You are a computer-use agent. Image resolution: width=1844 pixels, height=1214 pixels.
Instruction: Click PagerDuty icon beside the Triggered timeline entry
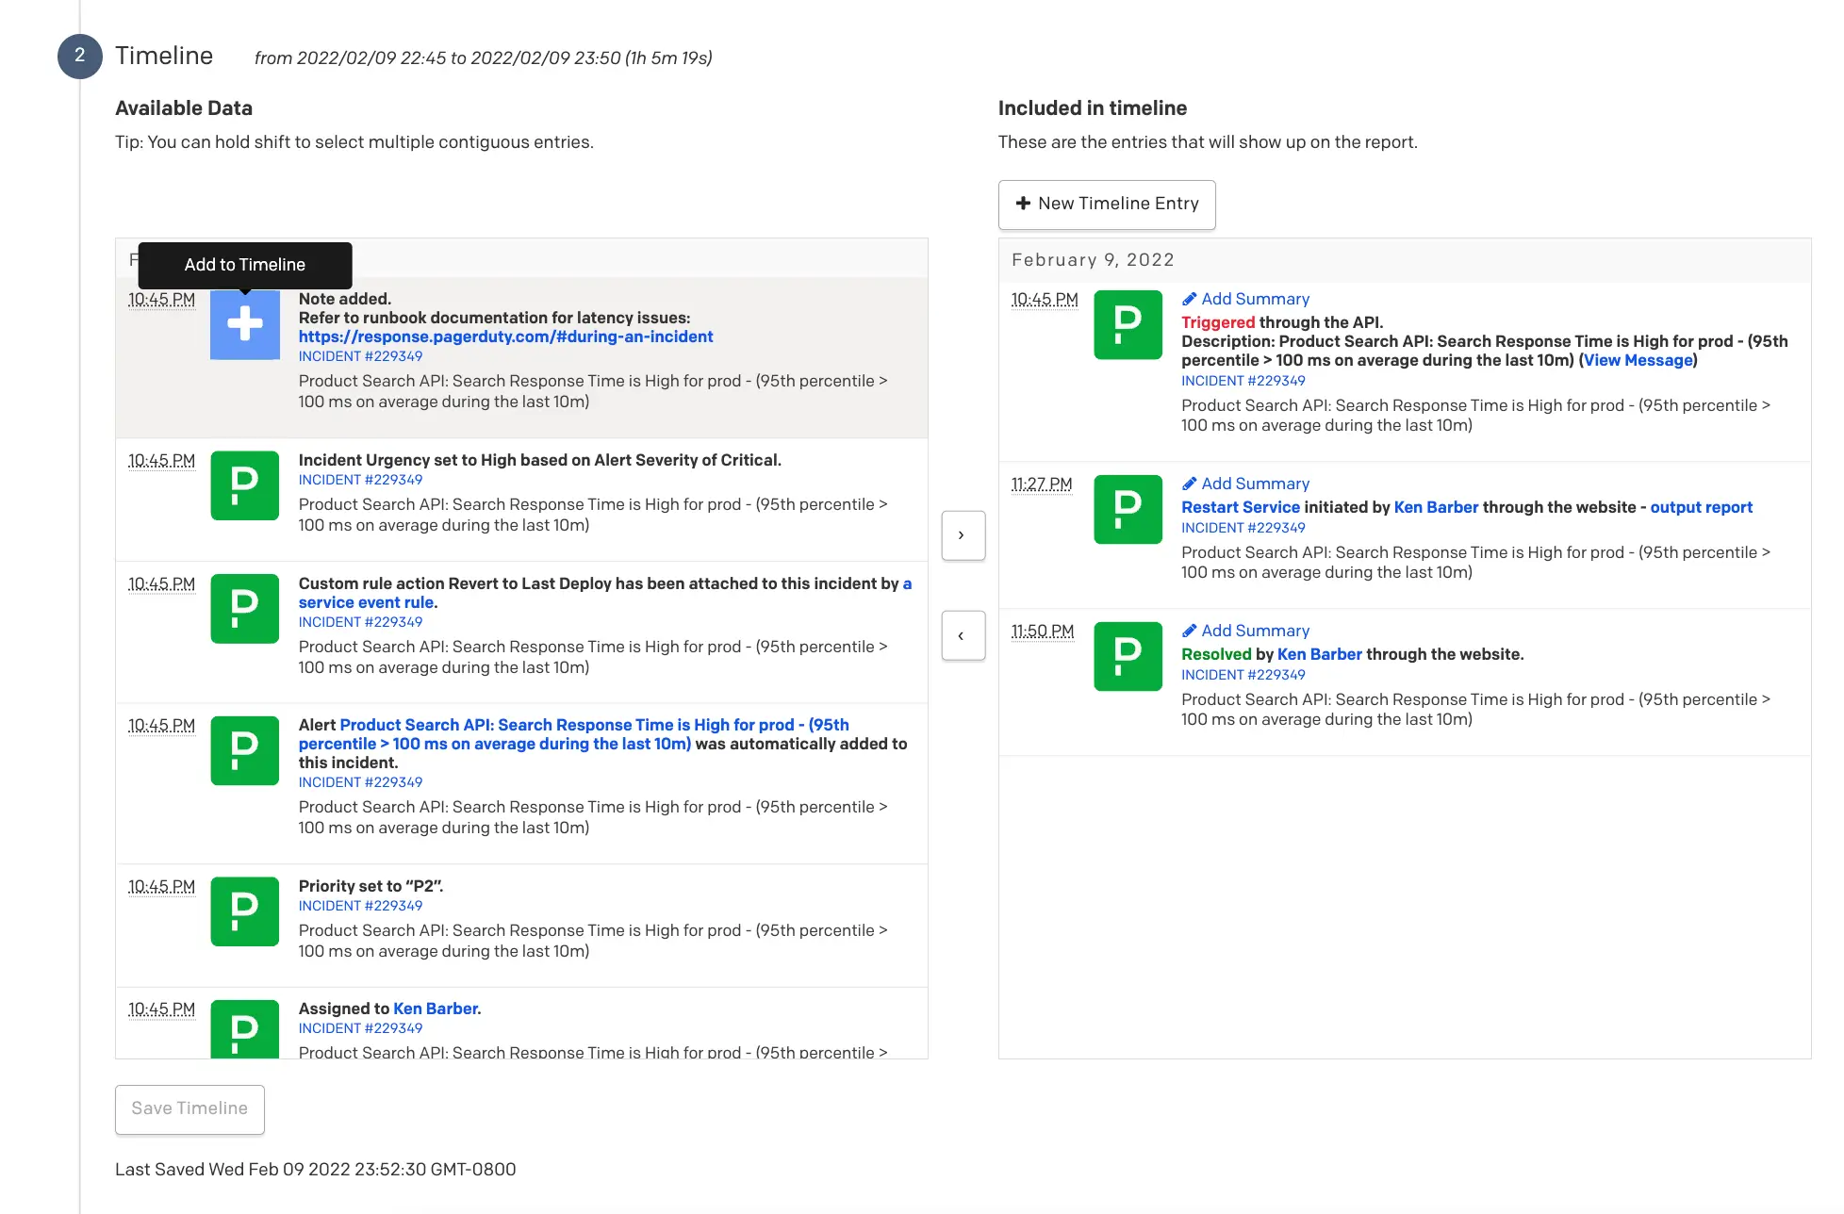1128,325
